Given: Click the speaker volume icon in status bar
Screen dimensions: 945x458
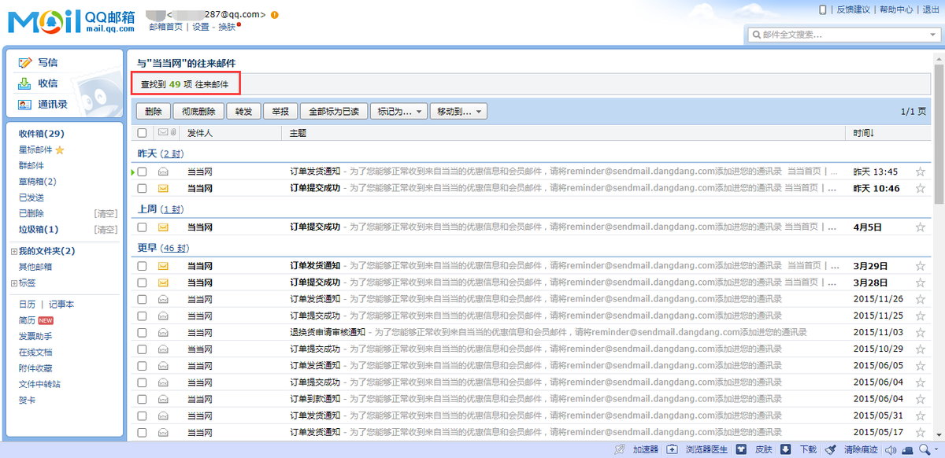Looking at the screenshot, I should (891, 450).
